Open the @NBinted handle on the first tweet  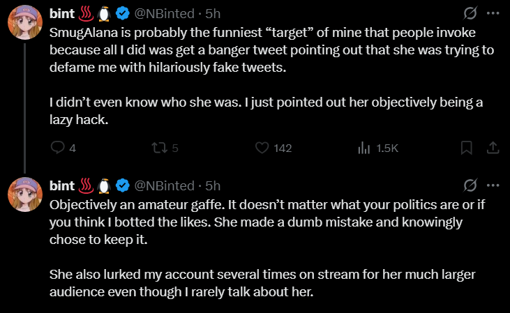point(163,14)
